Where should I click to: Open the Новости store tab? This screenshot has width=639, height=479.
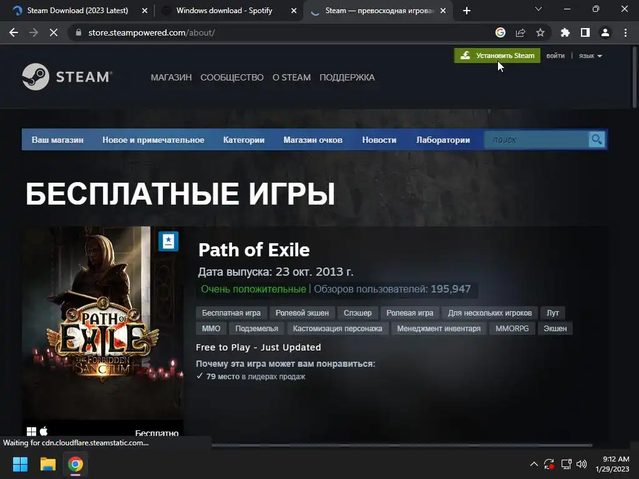tap(379, 140)
